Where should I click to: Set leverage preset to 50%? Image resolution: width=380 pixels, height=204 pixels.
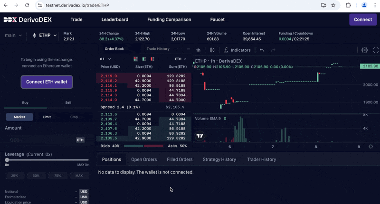click(x=36, y=176)
